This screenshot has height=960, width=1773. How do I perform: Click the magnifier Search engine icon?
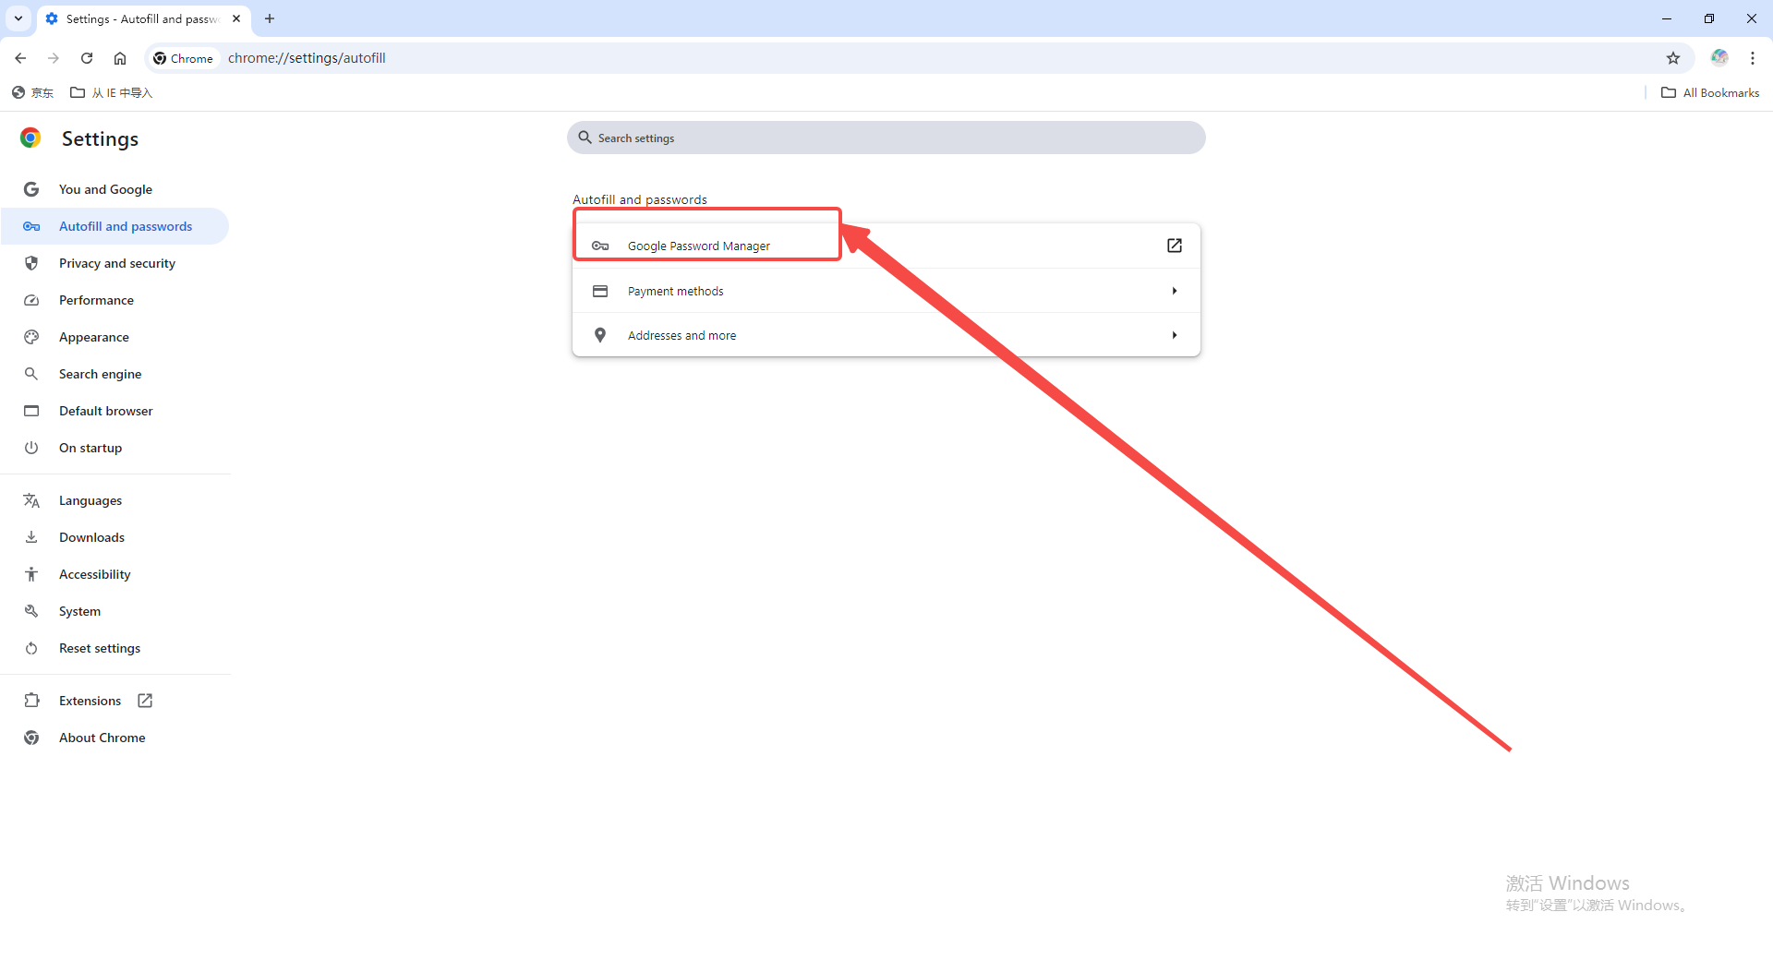(31, 374)
